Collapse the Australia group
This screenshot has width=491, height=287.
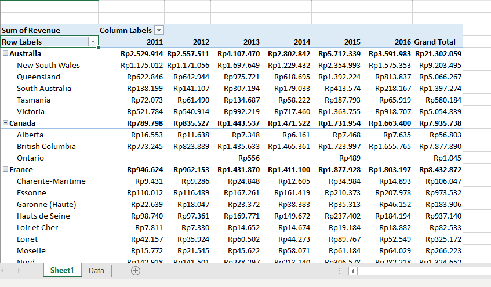coord(5,53)
